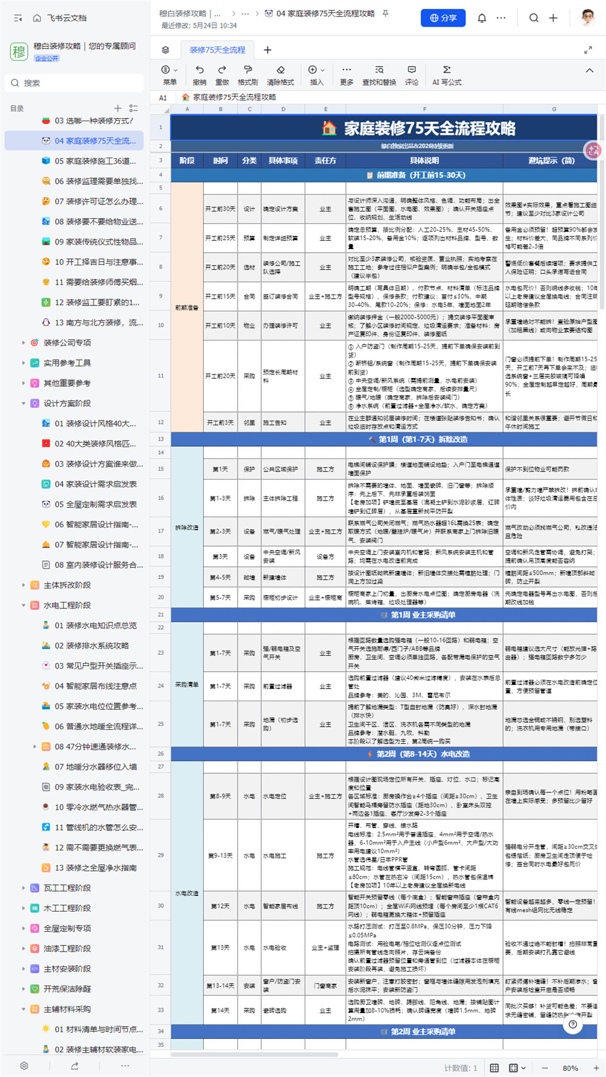Zoom in with plus button

click(596, 1068)
